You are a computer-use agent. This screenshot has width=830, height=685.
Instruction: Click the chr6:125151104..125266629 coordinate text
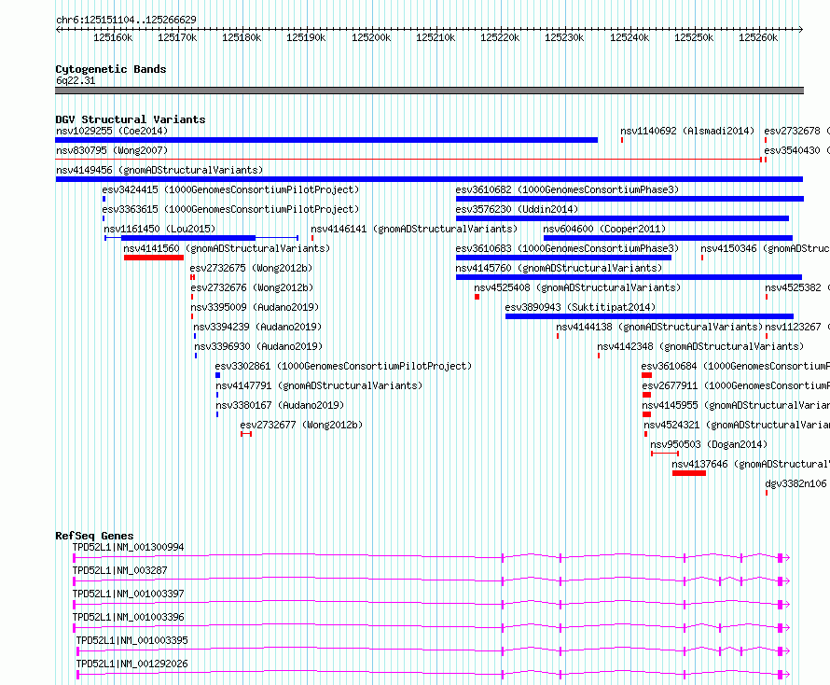point(126,20)
